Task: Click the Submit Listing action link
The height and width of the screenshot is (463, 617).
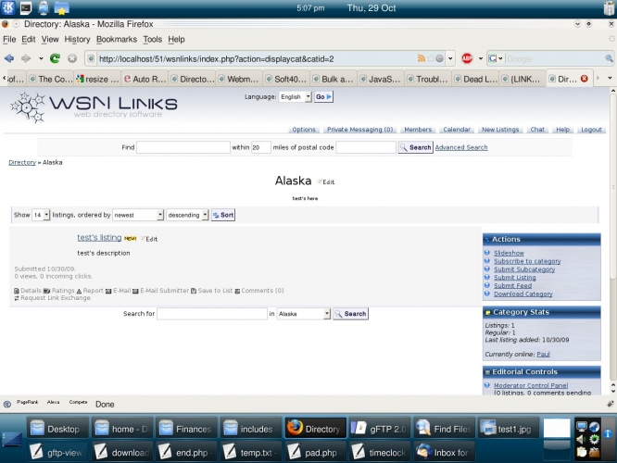Action: pos(515,278)
